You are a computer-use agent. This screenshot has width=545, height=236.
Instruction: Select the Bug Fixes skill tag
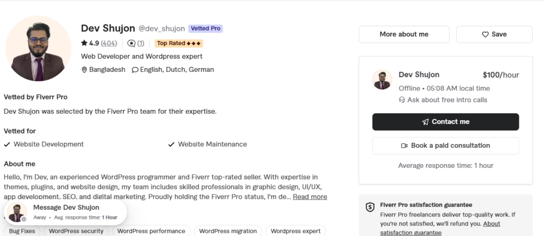click(22, 231)
